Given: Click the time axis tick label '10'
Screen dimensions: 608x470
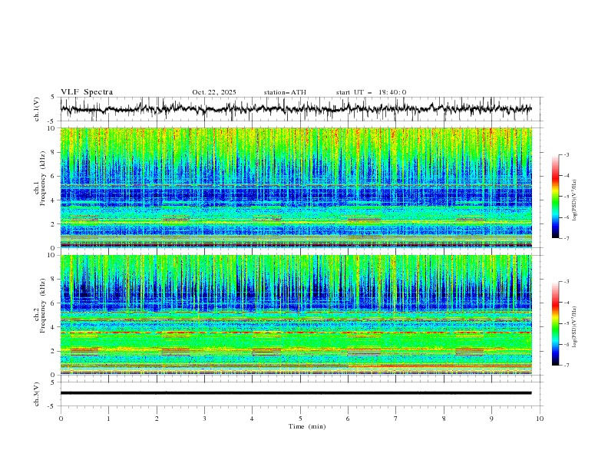Looking at the screenshot, I should pos(540,419).
